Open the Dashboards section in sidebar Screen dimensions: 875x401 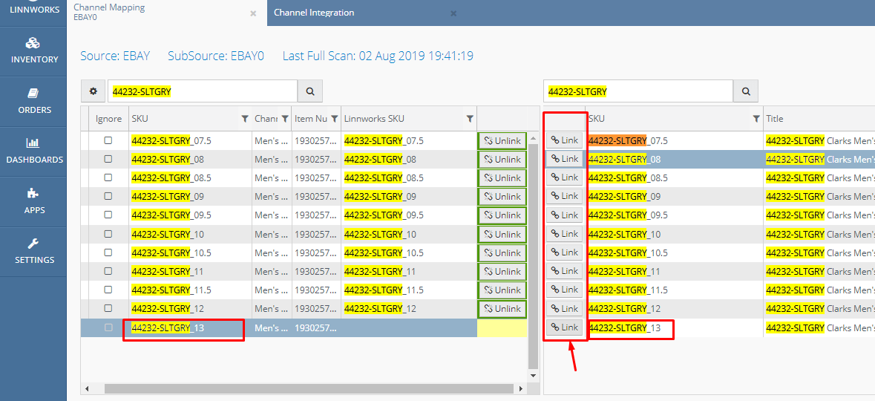coord(33,151)
